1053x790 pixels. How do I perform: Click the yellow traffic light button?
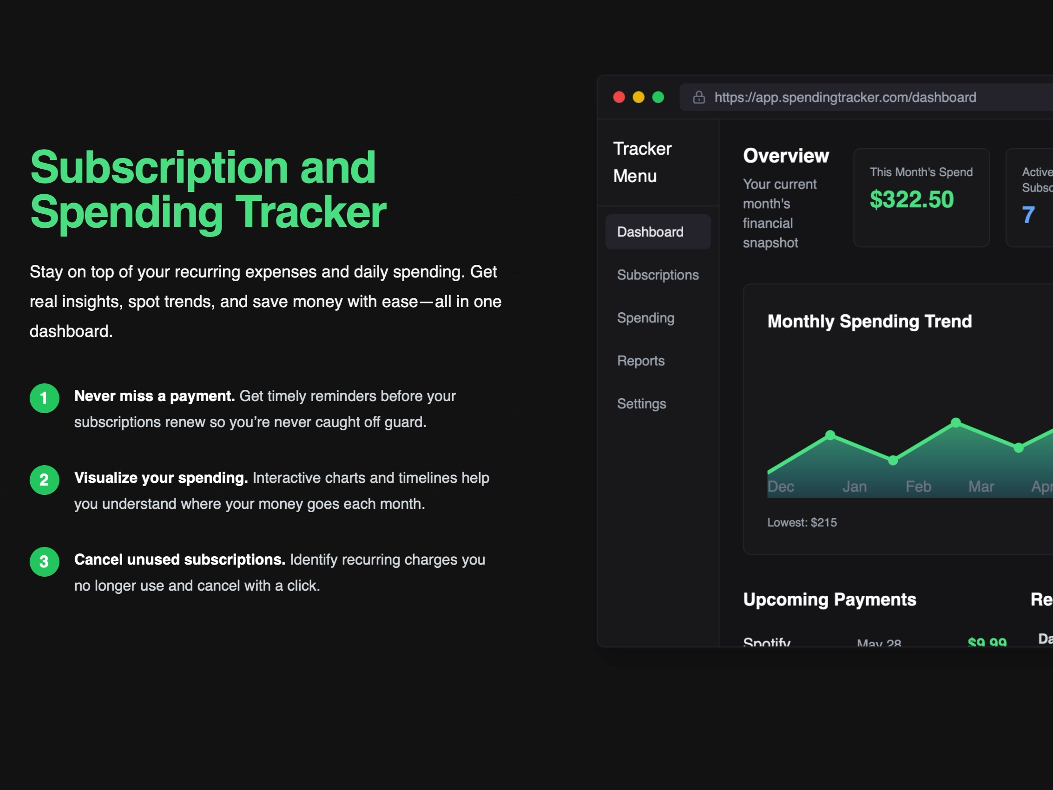point(638,97)
